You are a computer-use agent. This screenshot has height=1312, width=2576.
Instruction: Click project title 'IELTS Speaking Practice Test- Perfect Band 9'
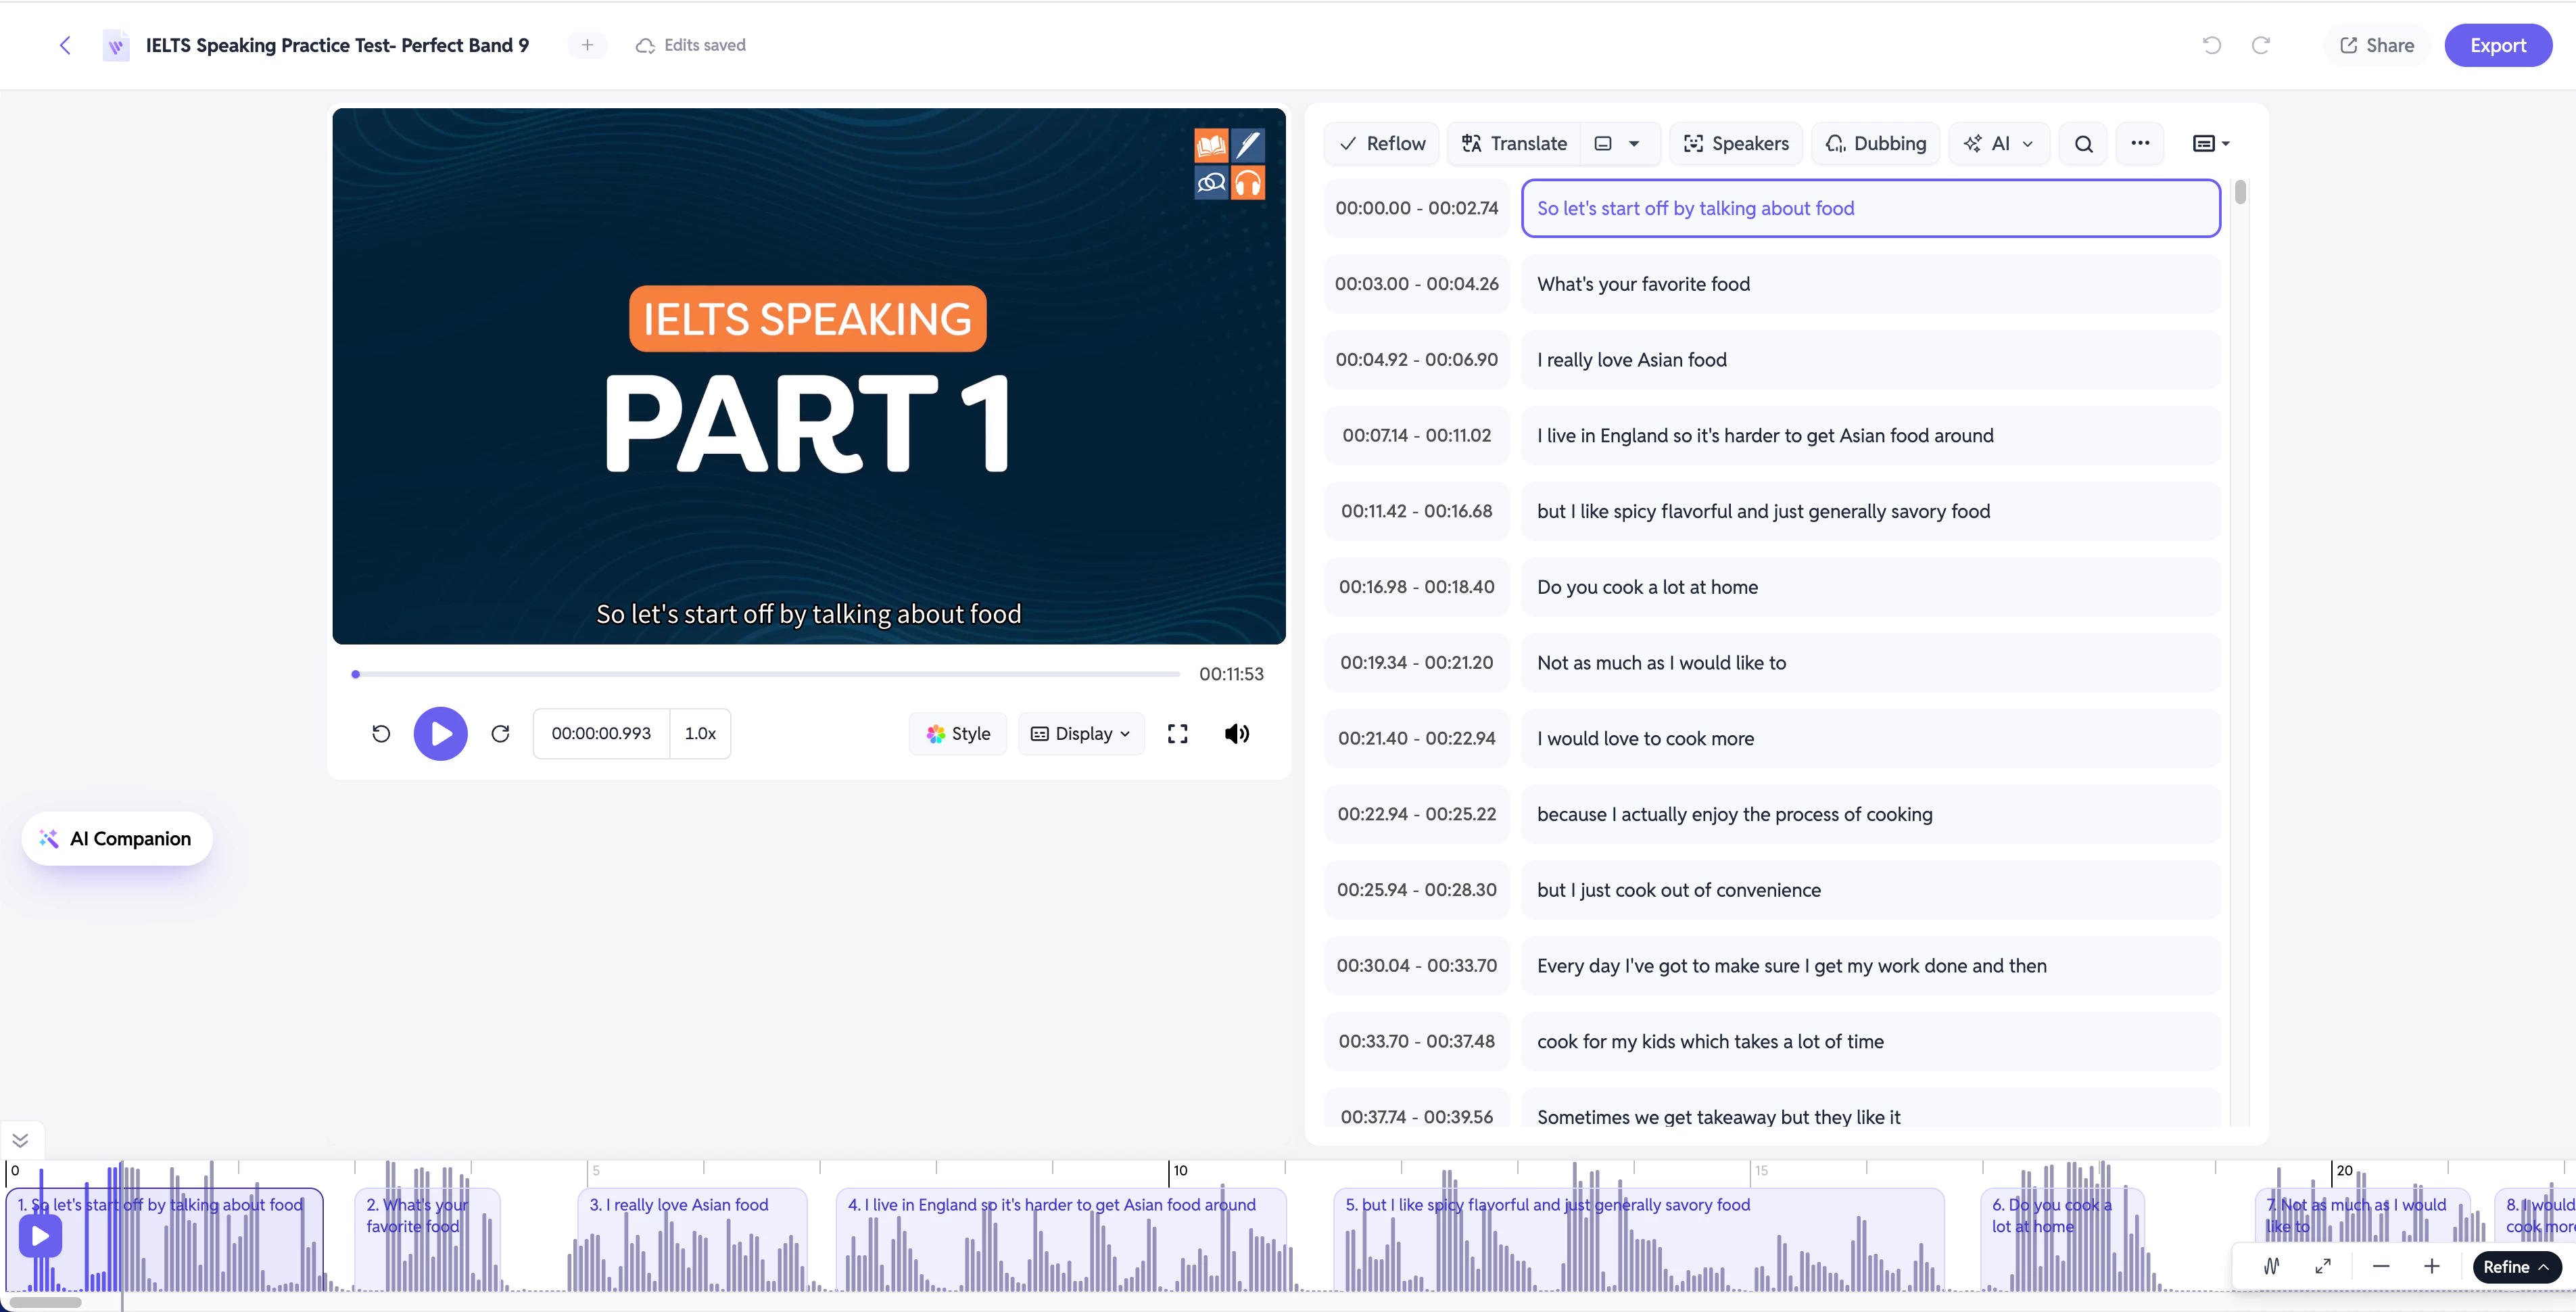337,45
